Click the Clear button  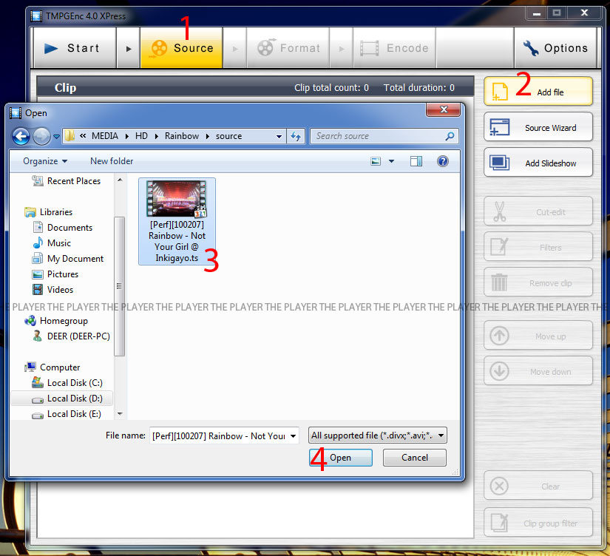[538, 486]
